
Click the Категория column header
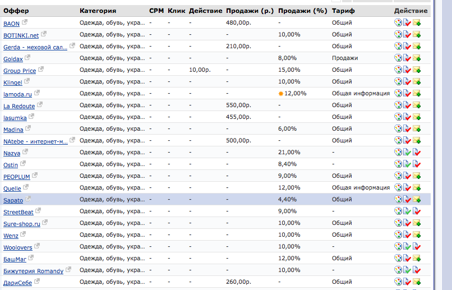pyautogui.click(x=98, y=11)
